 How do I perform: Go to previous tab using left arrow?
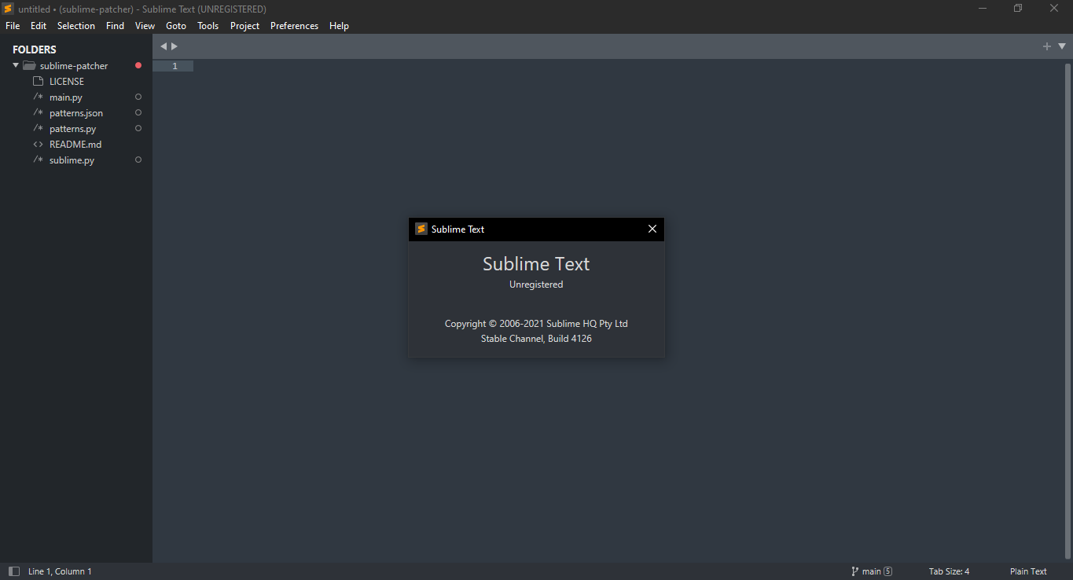(x=164, y=46)
